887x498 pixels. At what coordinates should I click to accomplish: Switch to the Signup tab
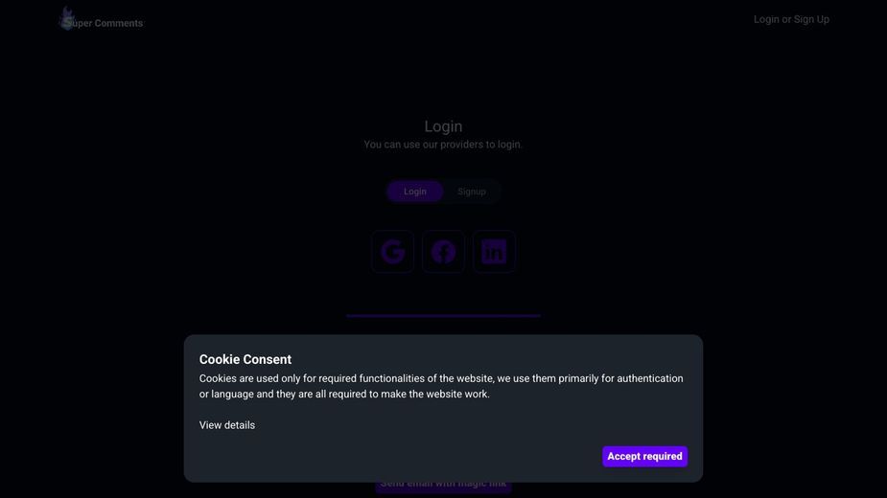(472, 192)
